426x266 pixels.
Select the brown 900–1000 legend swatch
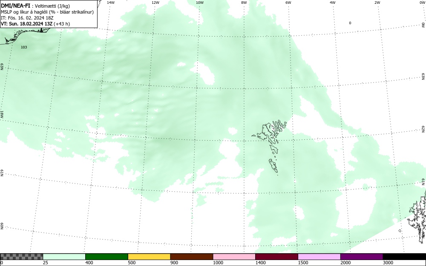[x=192, y=257]
